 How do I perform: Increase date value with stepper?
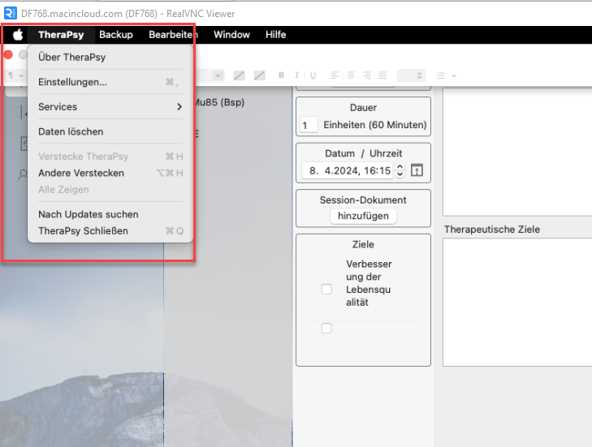[x=400, y=167]
